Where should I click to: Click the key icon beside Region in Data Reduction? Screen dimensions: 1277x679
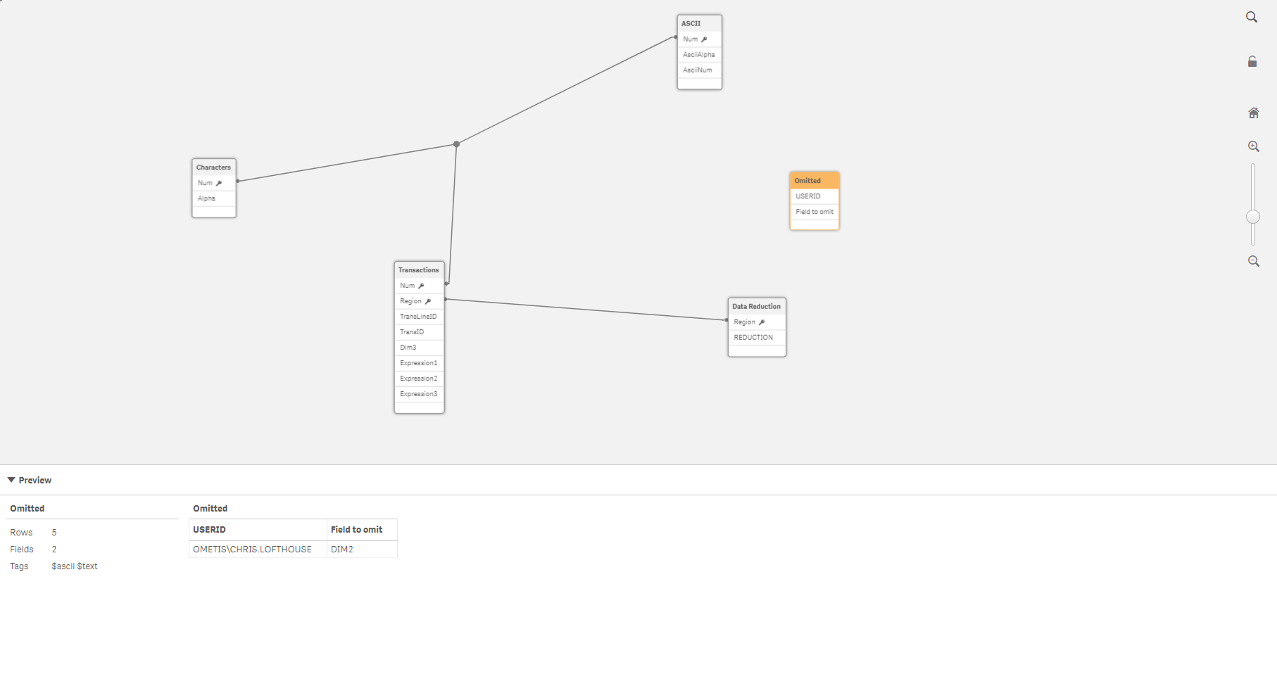click(x=762, y=322)
